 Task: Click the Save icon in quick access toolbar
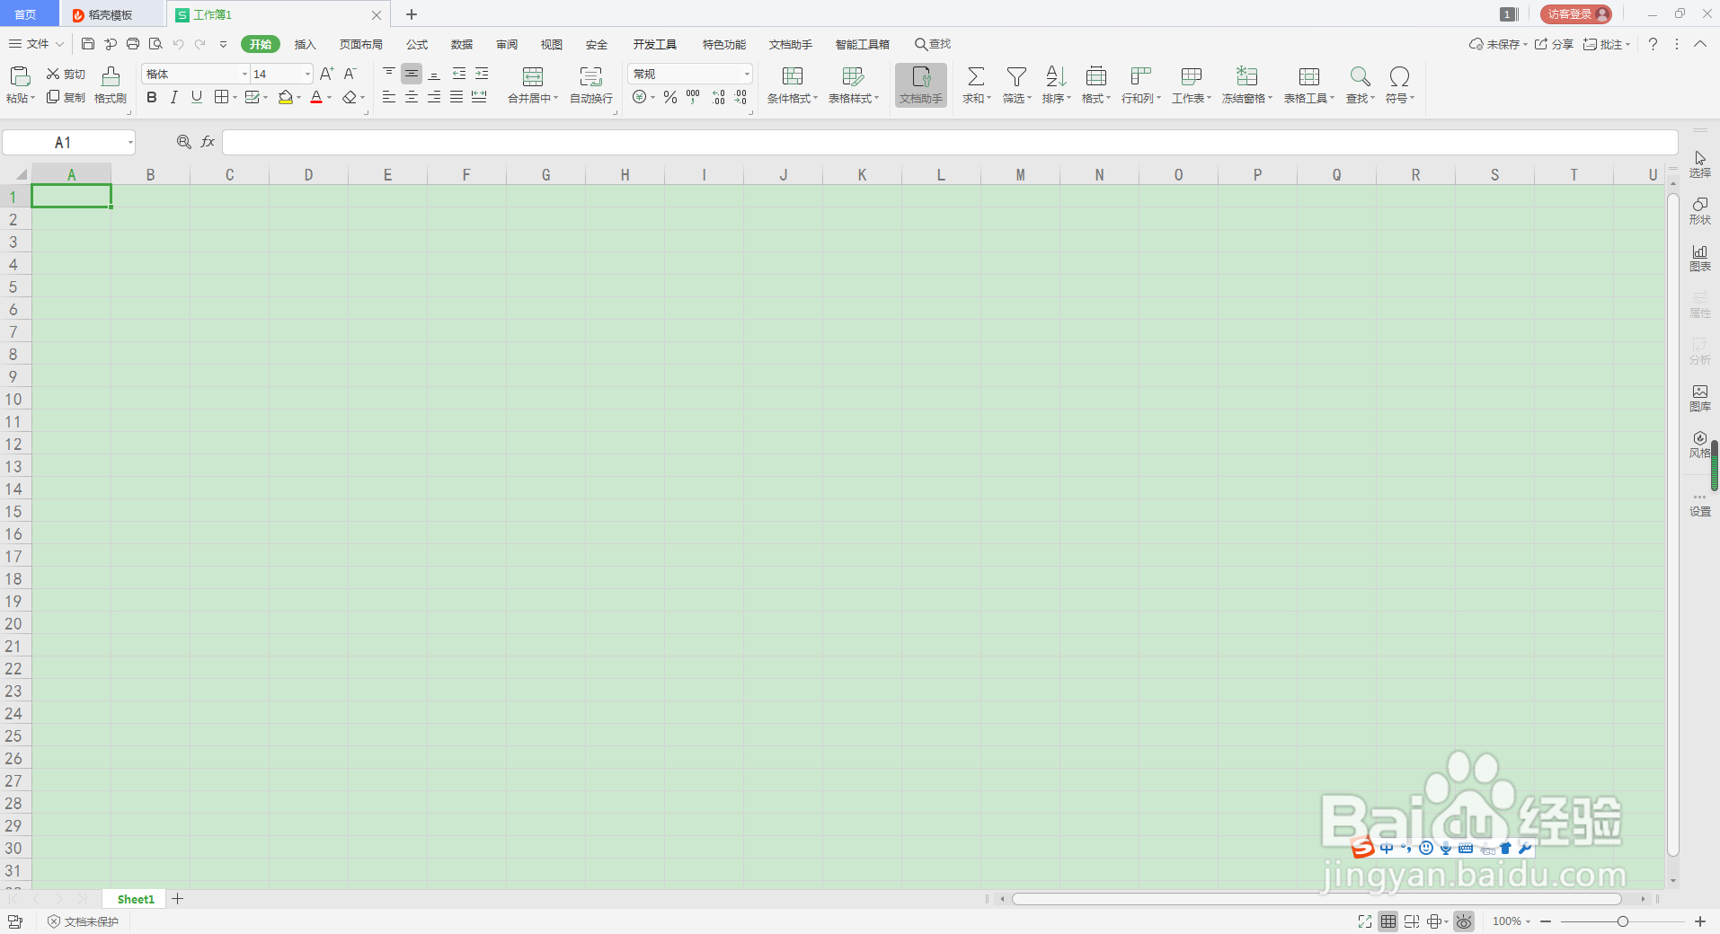click(x=87, y=43)
